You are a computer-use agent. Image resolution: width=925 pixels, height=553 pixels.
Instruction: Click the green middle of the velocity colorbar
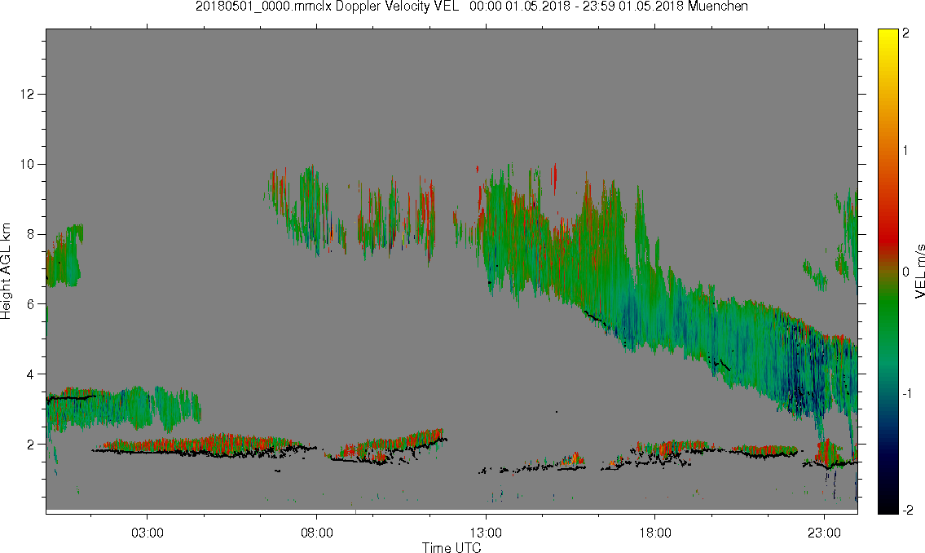point(888,301)
